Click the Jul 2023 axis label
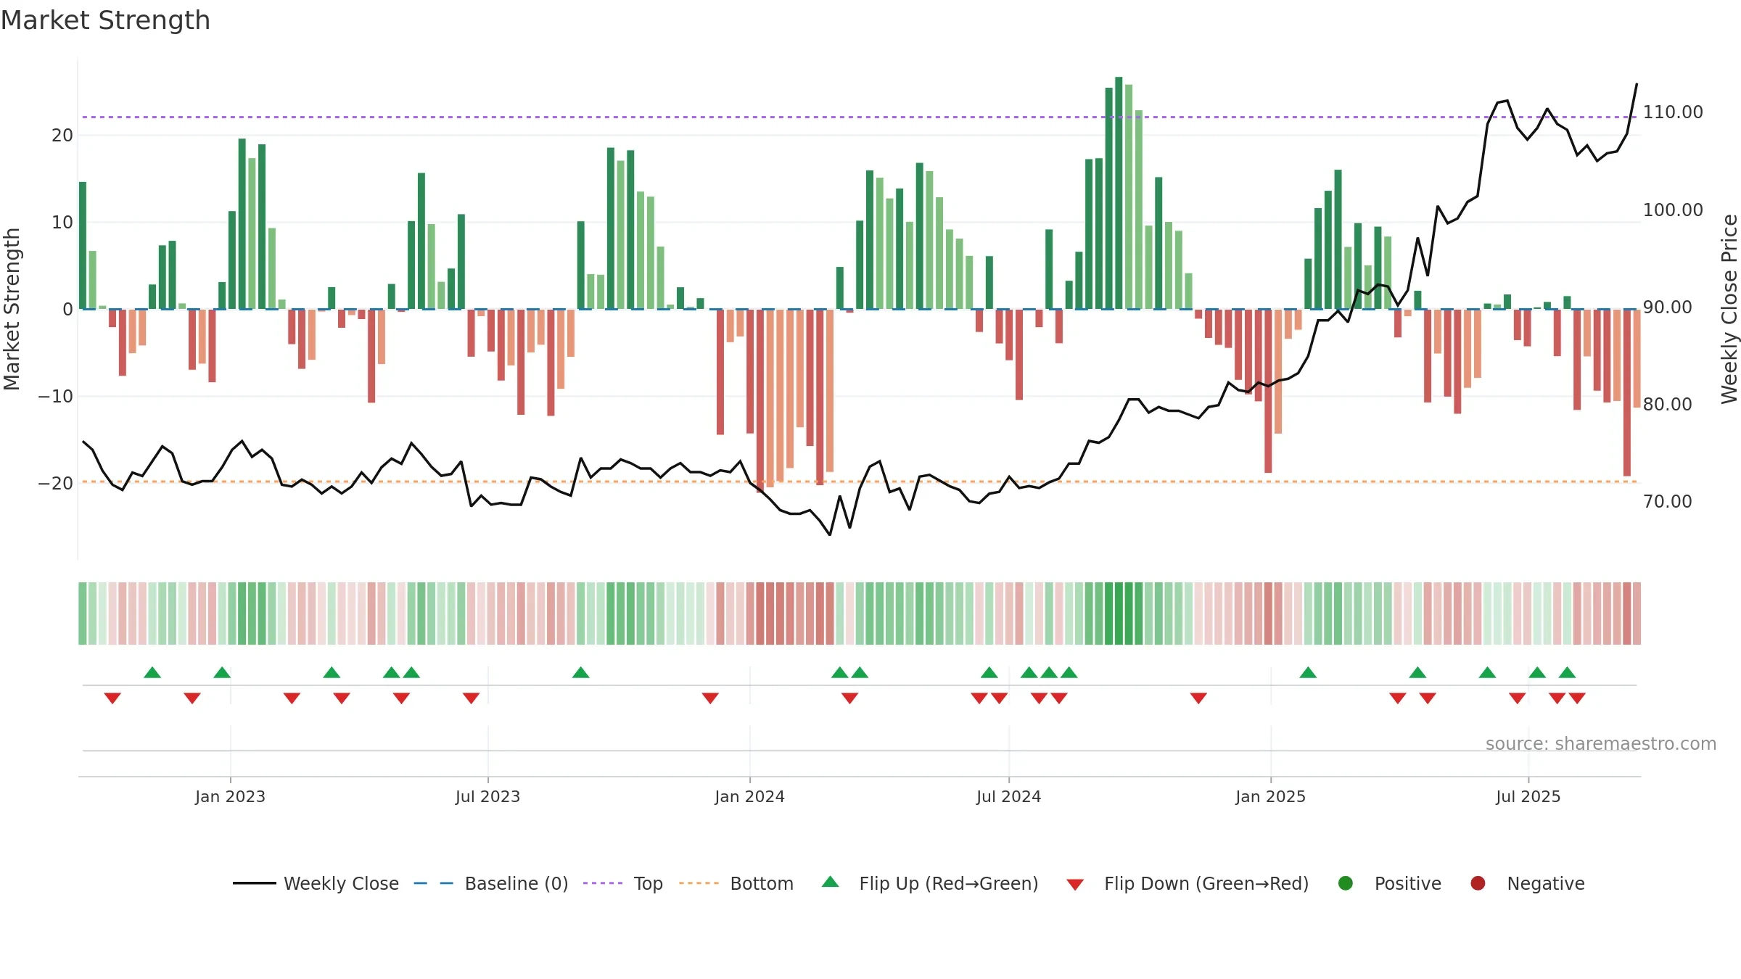Screen dimensions: 1741x979 (487, 796)
